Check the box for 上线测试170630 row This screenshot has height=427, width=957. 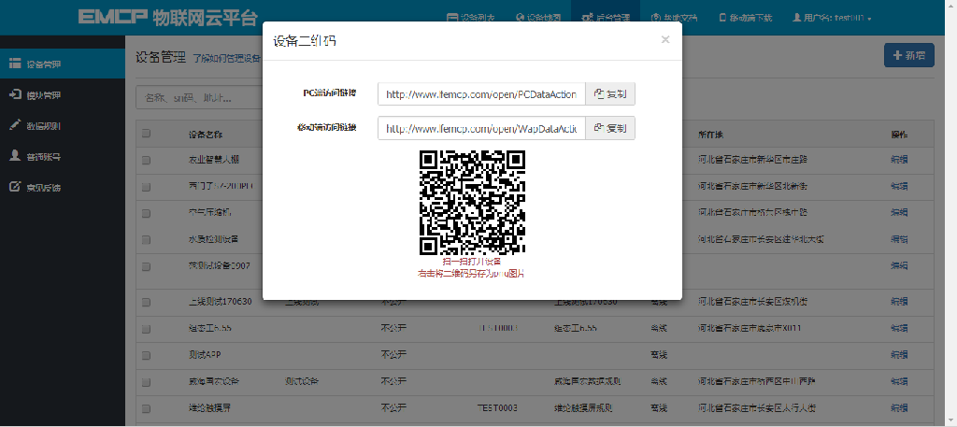(x=146, y=302)
